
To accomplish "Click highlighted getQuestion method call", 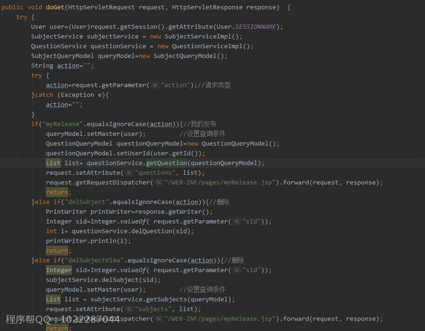I will pos(167,163).
